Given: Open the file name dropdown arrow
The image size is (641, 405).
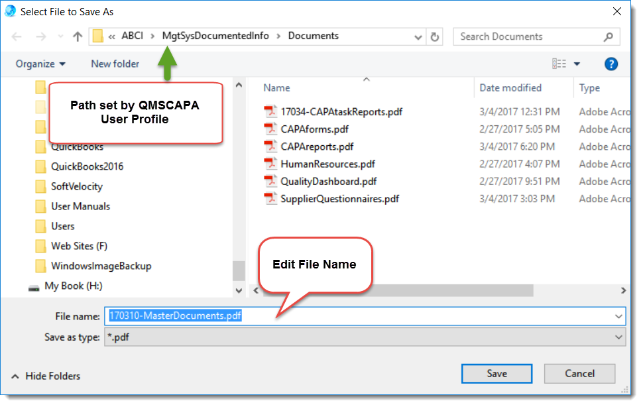Looking at the screenshot, I should coord(616,316).
